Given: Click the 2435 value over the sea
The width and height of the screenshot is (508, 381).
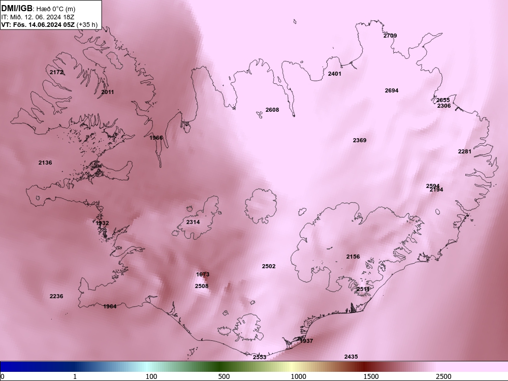Looking at the screenshot, I should pos(351,357).
